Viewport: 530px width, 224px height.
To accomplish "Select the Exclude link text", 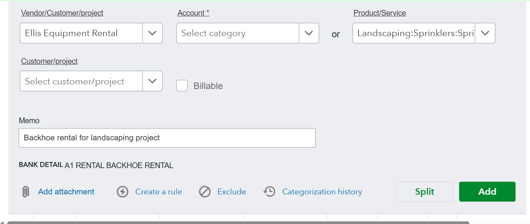I will pyautogui.click(x=231, y=192).
